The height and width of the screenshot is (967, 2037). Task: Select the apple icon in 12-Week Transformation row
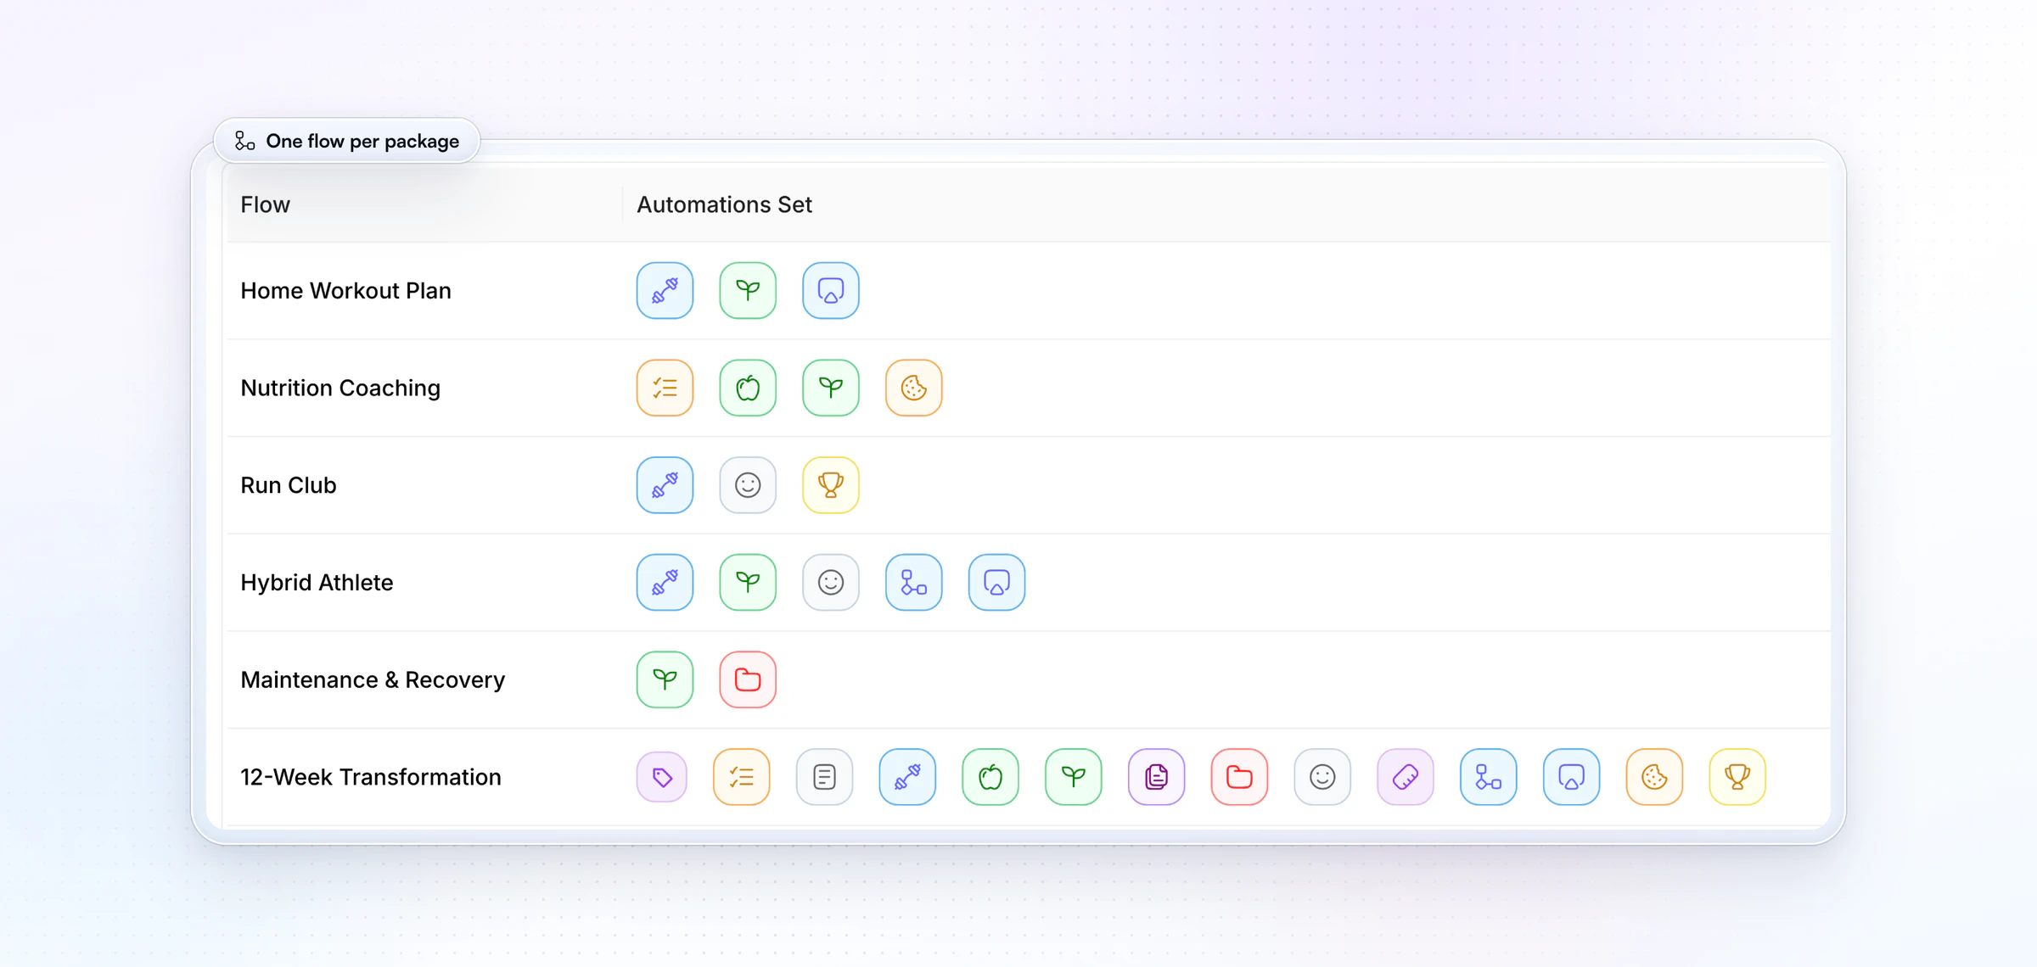[x=990, y=777]
